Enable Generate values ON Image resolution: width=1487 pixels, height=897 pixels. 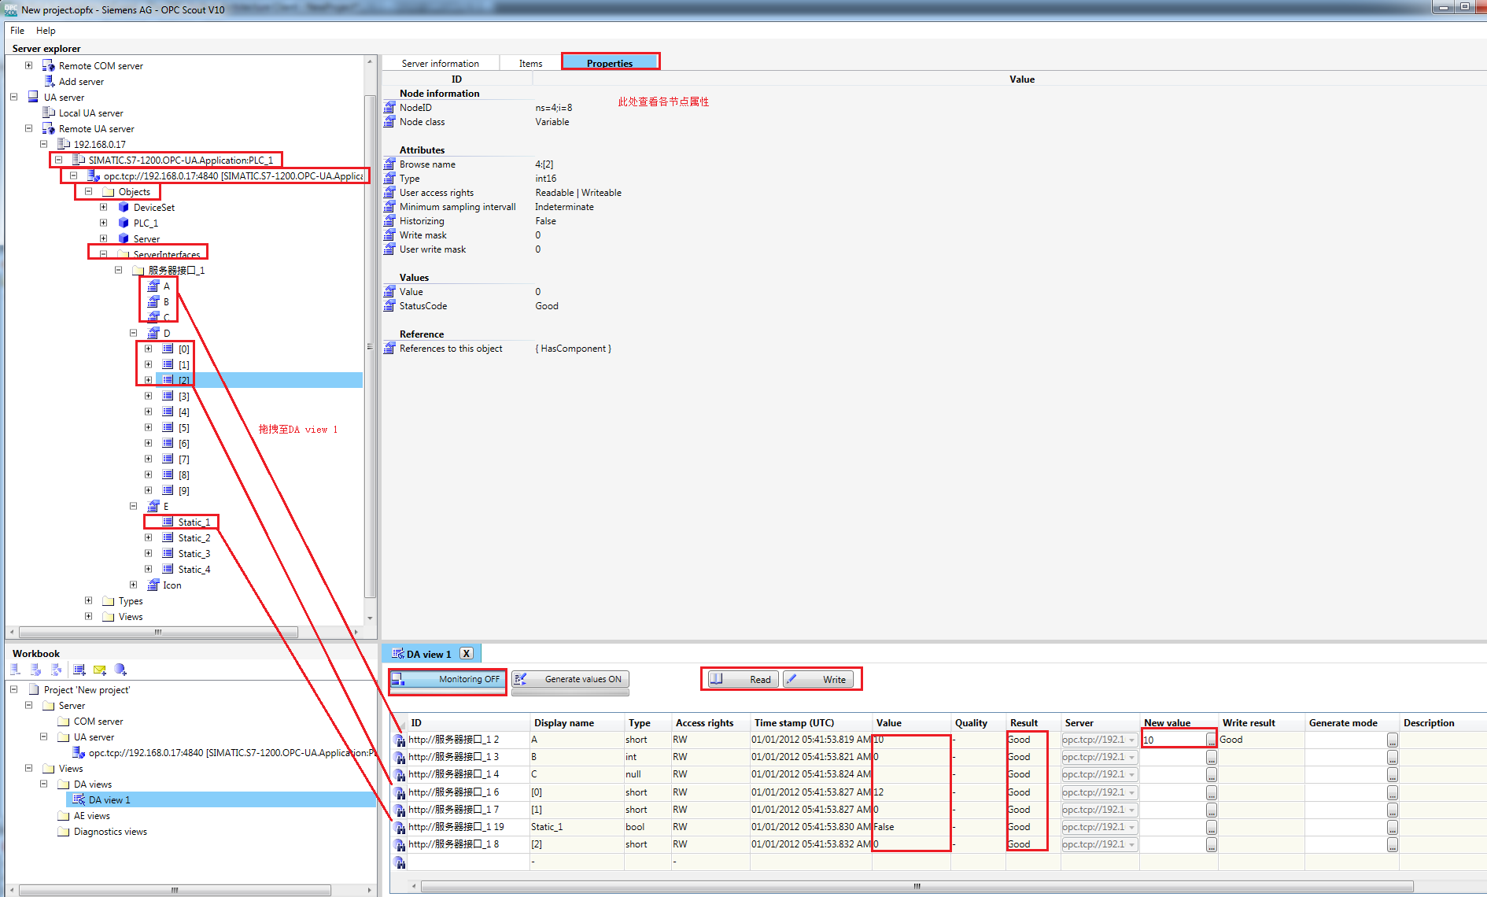(x=570, y=679)
